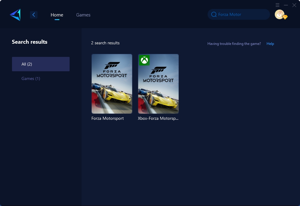Click the search magnifier icon
This screenshot has height=206, width=300.
point(214,14)
